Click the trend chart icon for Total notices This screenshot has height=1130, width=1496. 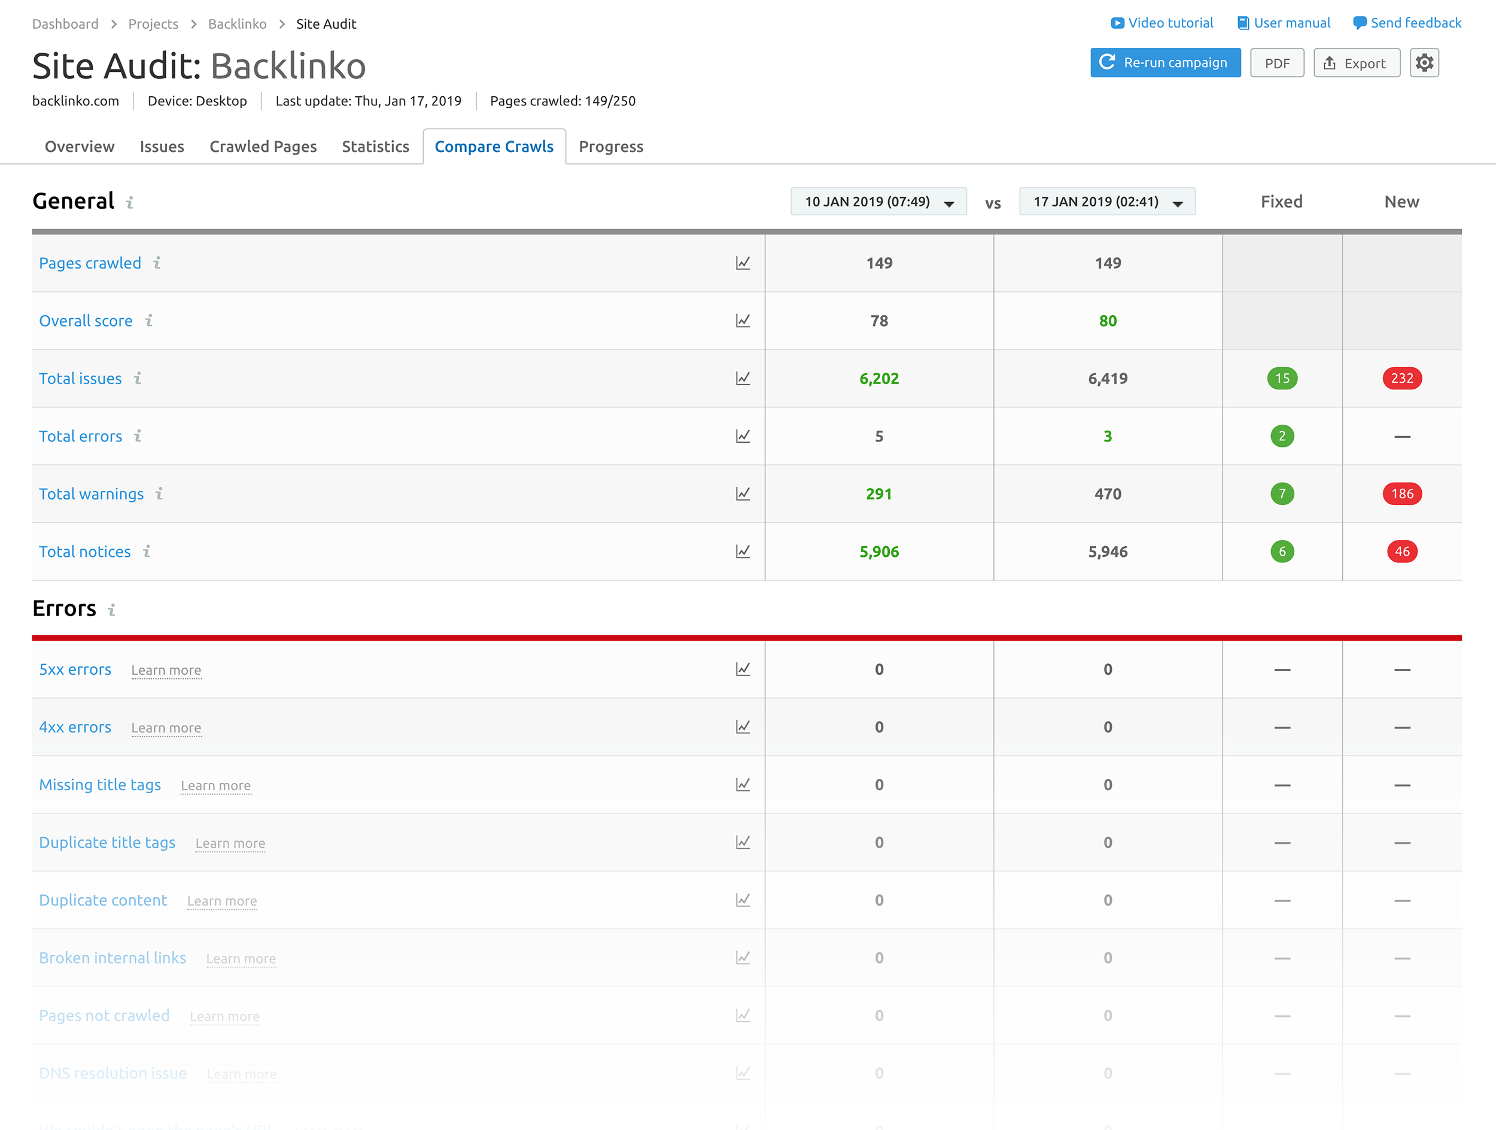click(744, 551)
